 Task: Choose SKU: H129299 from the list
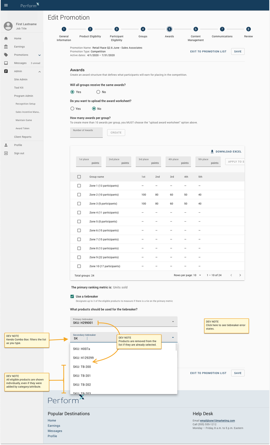pyautogui.click(x=123, y=358)
